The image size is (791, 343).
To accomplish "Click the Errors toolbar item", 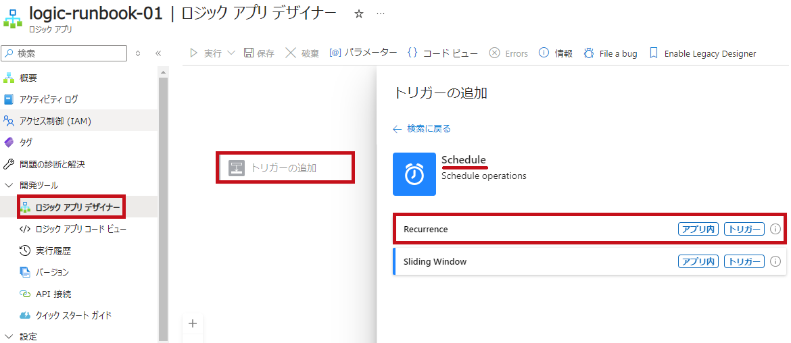I will [508, 53].
